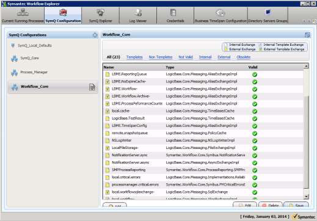The width and height of the screenshot is (317, 221).
Task: Select the LBME.ReportingQueue name
Action: tap(129, 74)
